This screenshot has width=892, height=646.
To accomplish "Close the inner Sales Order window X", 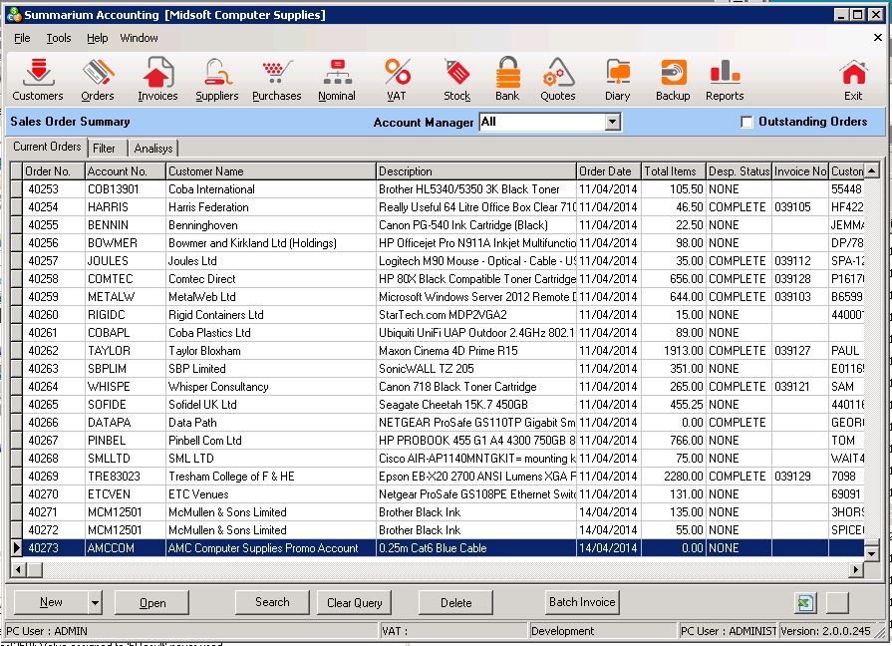I will pos(878,38).
